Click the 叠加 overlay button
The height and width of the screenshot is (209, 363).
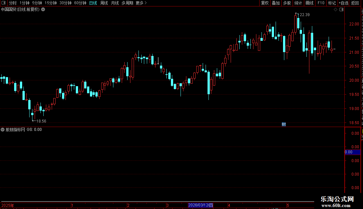(x=276, y=3)
